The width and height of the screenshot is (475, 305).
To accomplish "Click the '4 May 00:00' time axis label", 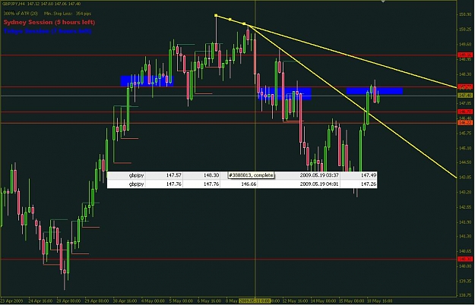I will coord(153,301).
